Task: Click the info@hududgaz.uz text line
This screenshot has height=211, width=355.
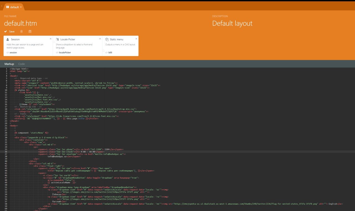Action: click(63, 156)
